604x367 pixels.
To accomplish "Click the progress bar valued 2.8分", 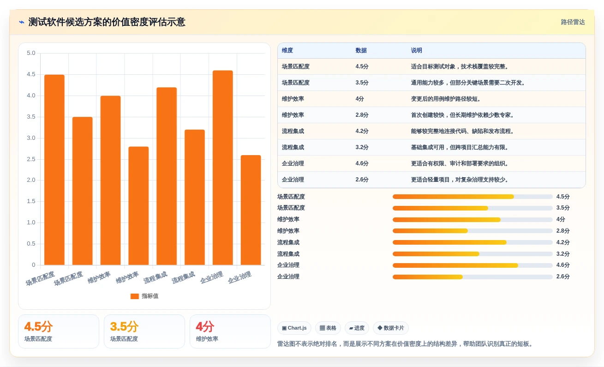I will [x=472, y=231].
